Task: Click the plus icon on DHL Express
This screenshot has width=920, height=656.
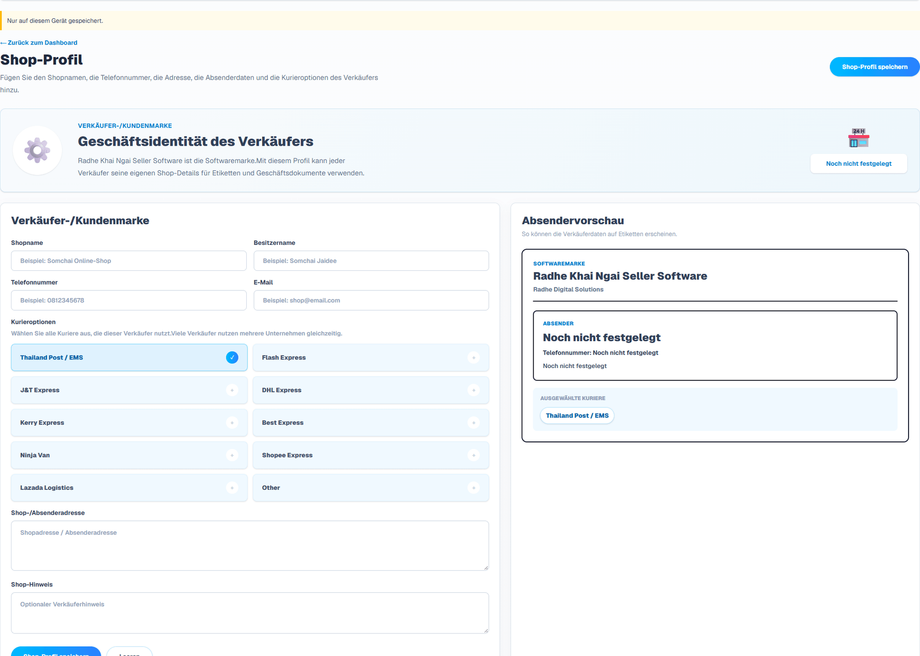Action: point(473,390)
